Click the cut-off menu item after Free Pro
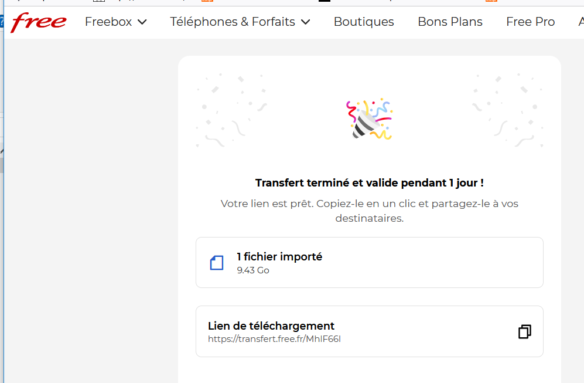This screenshot has width=584, height=383. 580,22
